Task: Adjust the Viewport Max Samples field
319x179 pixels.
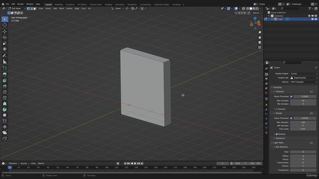Action: tap(303, 100)
